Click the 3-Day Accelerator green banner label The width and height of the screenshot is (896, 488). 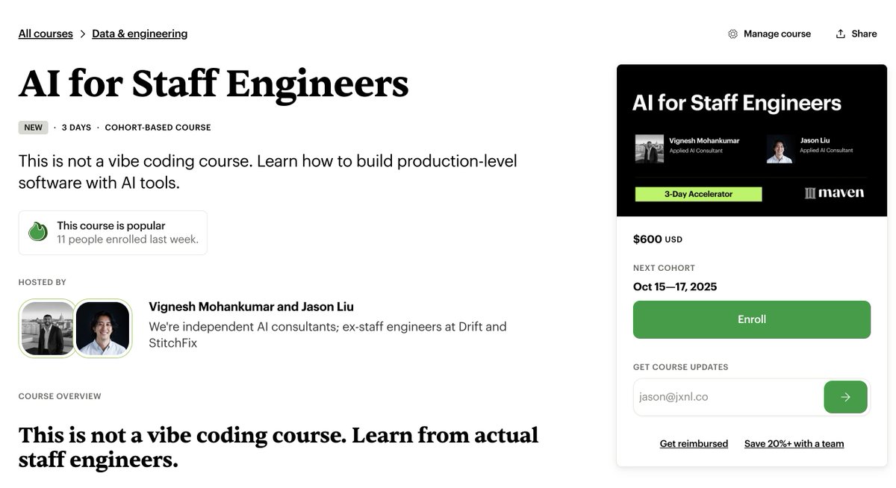pyautogui.click(x=698, y=194)
